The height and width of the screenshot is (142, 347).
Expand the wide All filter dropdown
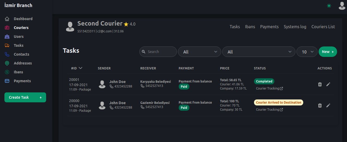pyautogui.click(x=259, y=52)
